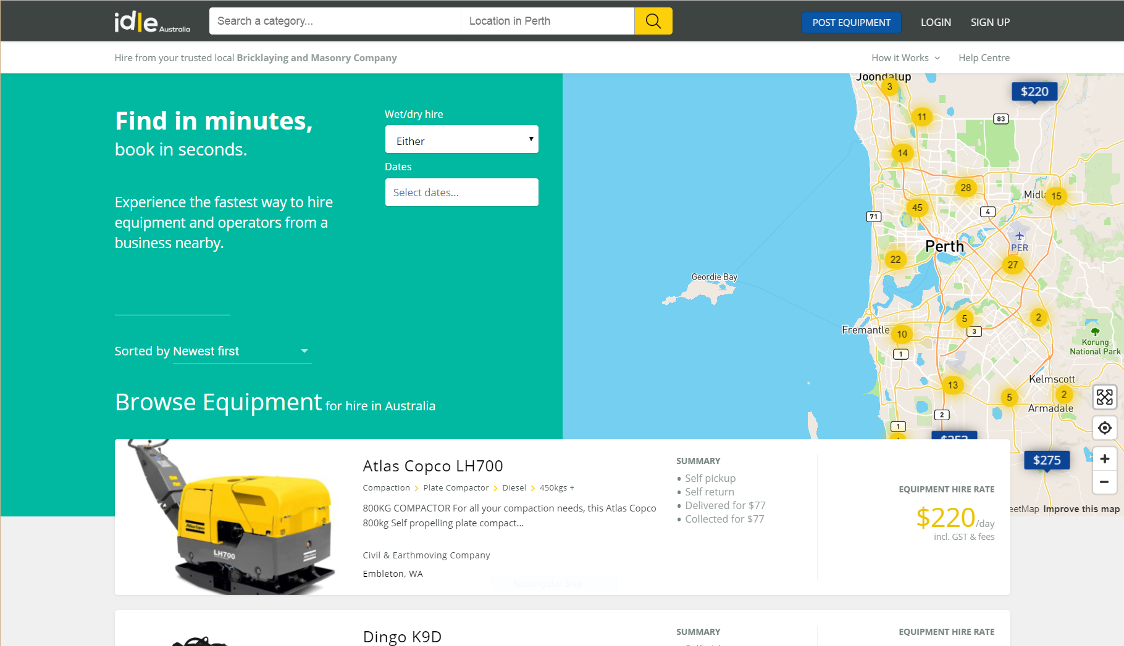
Task: Click the idle Australia logo
Action: tap(152, 22)
